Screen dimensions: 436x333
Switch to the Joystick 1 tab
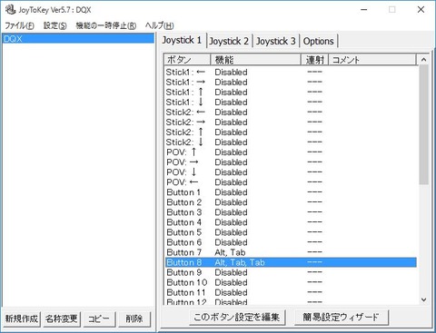pos(182,40)
